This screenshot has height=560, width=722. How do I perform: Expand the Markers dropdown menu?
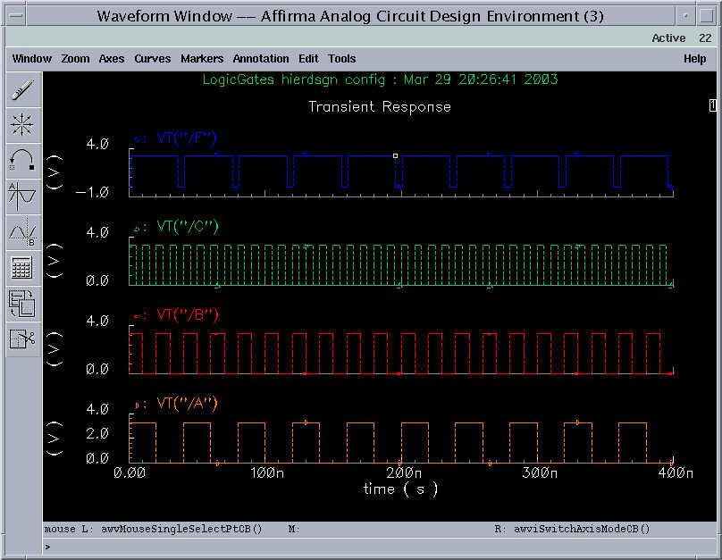click(x=202, y=59)
